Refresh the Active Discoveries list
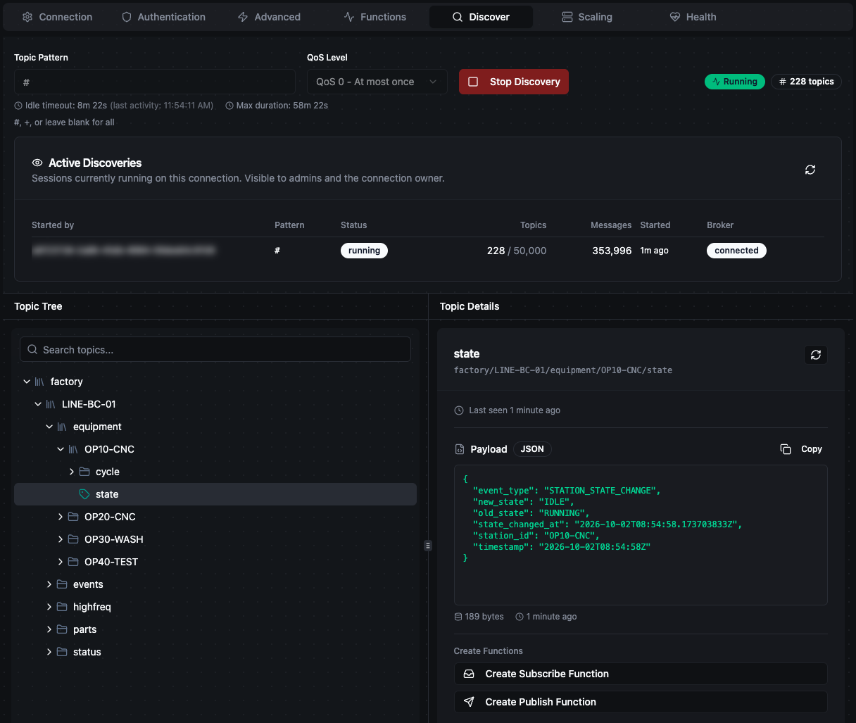The width and height of the screenshot is (856, 723). [x=810, y=170]
